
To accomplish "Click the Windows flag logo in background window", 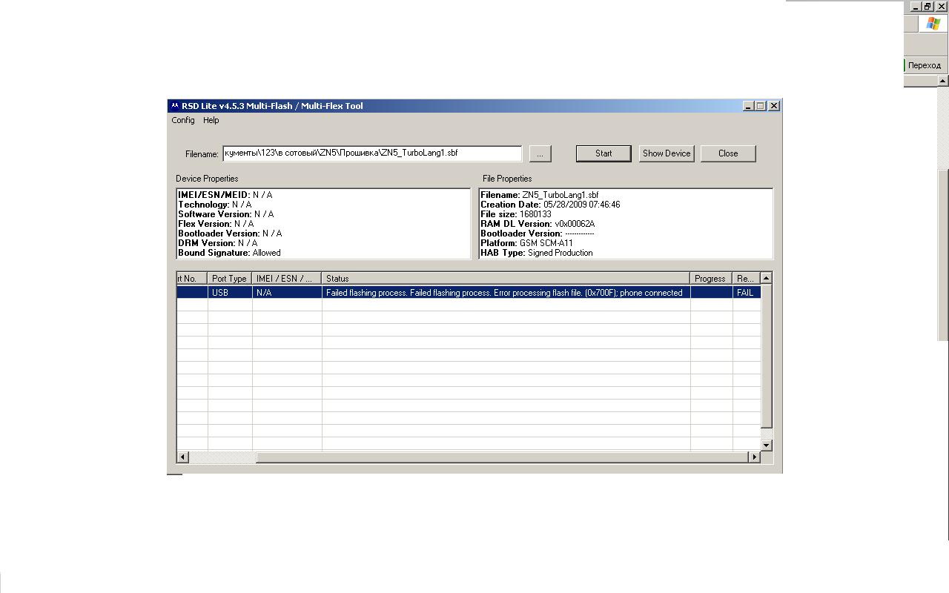I will point(933,24).
